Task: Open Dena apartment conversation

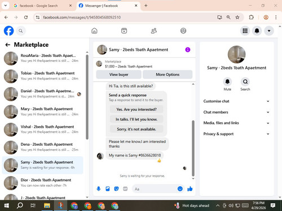Action: [42, 147]
